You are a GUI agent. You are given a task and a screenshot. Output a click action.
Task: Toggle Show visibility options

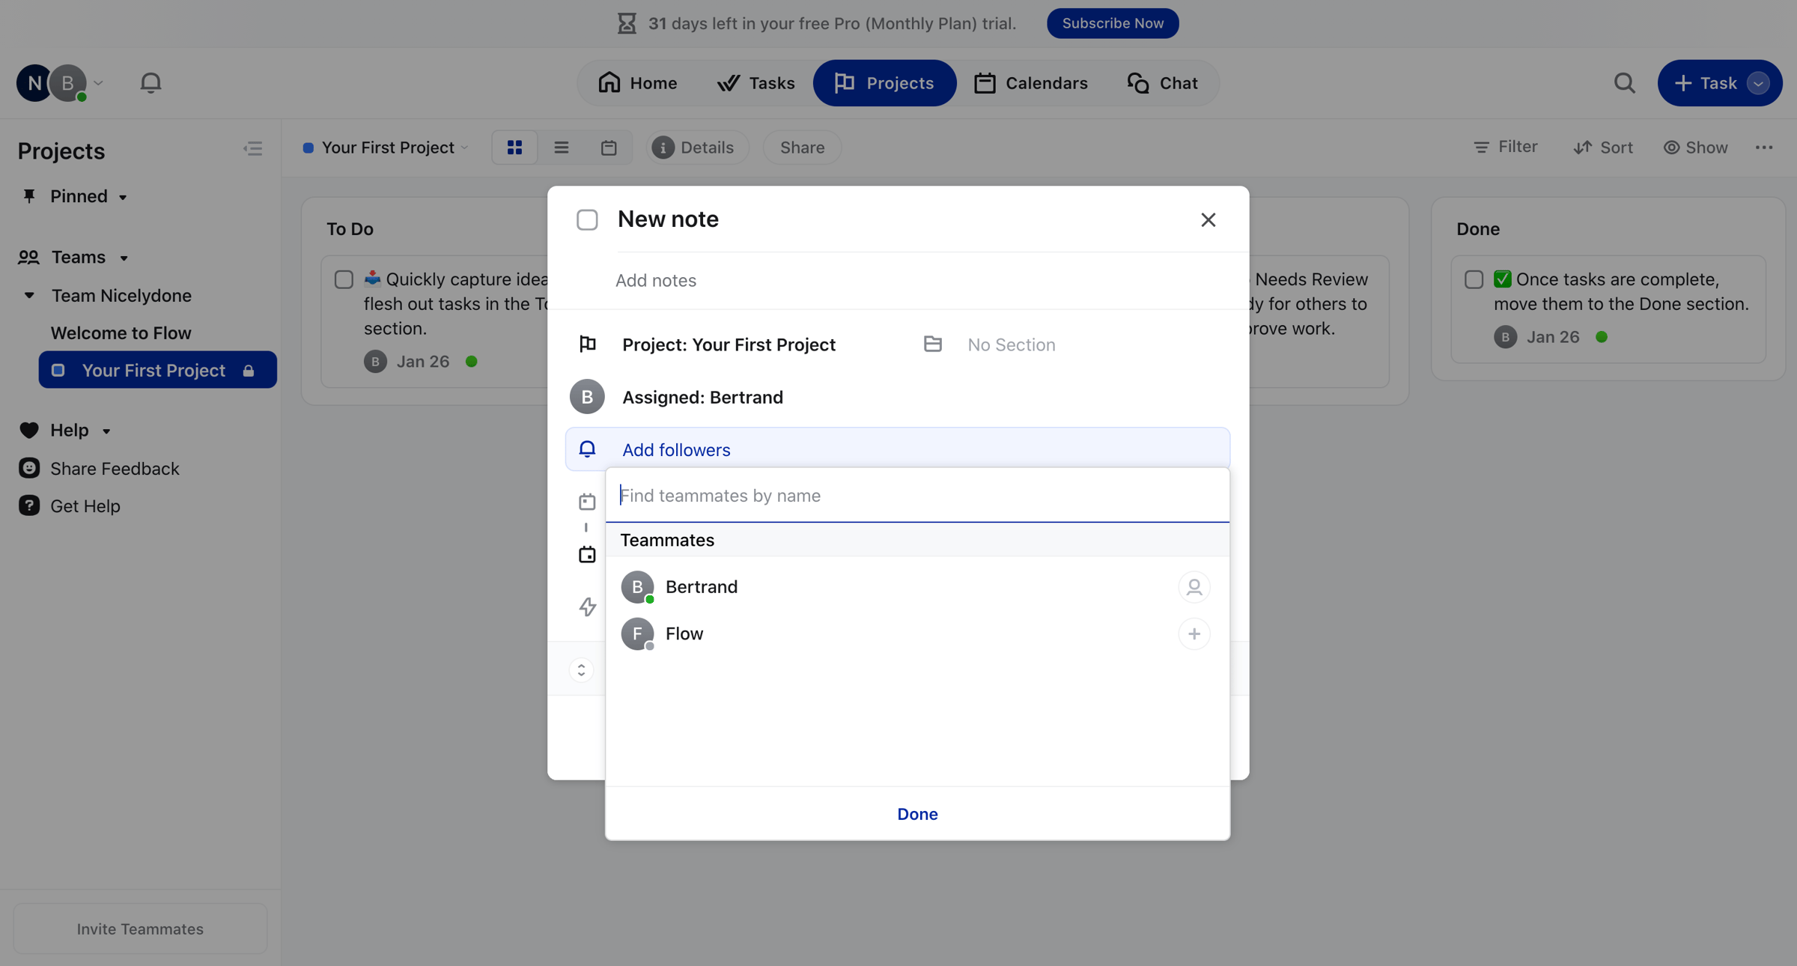1696,148
